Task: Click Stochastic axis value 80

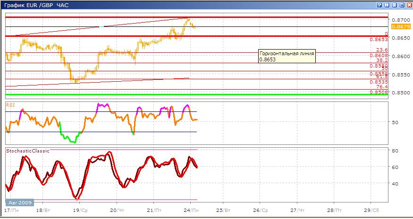Action: click(x=395, y=151)
